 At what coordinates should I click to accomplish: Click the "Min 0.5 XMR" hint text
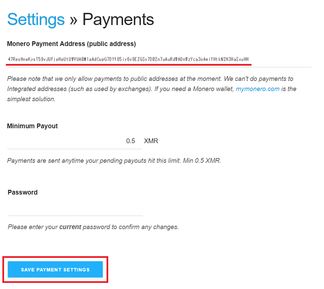(x=202, y=161)
